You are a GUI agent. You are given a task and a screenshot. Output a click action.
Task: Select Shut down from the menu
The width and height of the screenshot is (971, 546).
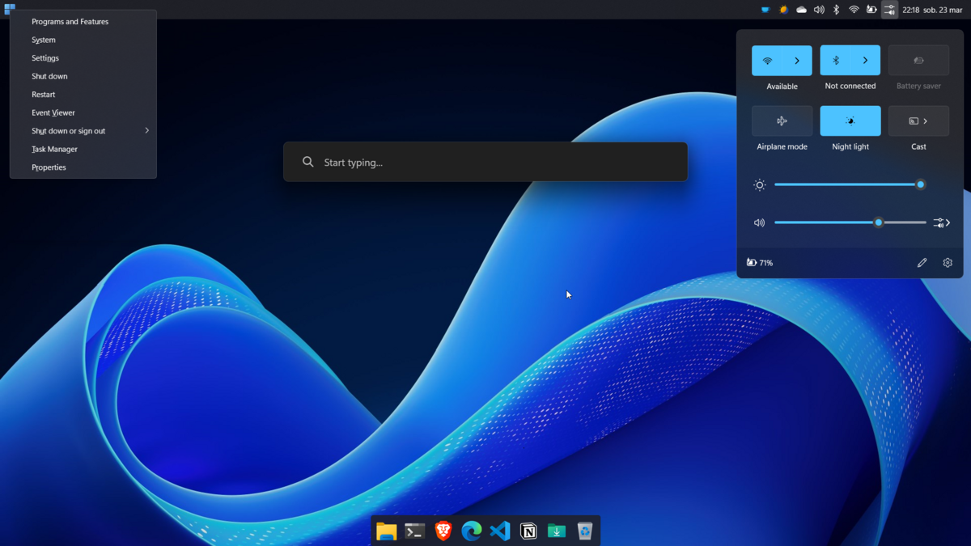[83, 76]
